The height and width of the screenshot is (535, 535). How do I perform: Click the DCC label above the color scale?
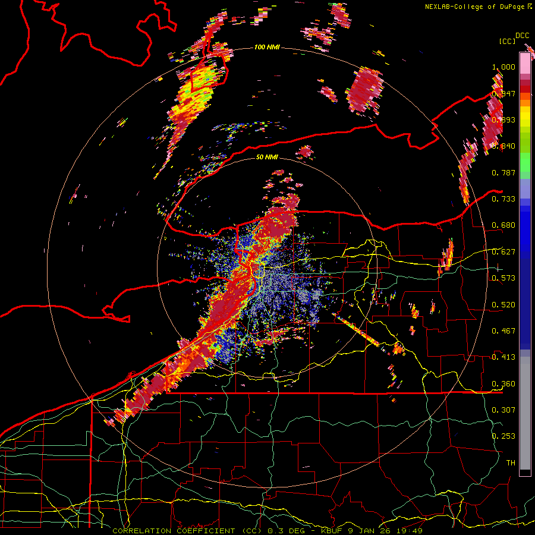click(x=522, y=35)
